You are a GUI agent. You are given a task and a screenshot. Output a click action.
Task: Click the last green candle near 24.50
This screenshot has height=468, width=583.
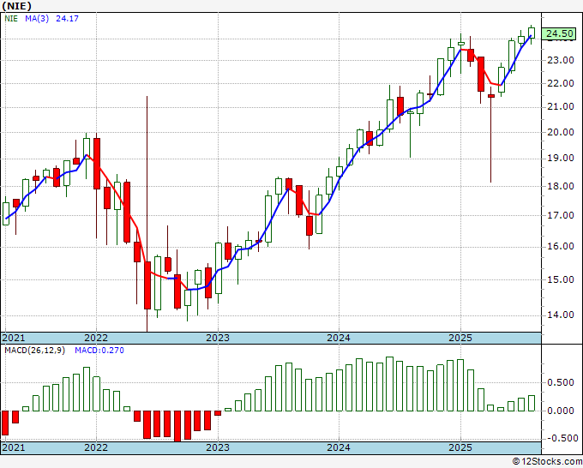(x=532, y=33)
